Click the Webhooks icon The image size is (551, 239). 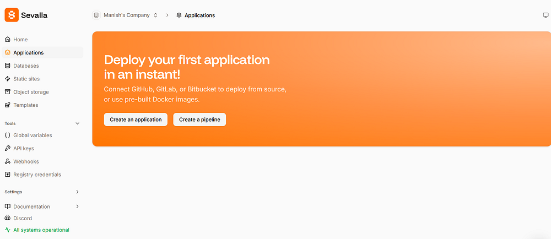coord(8,161)
